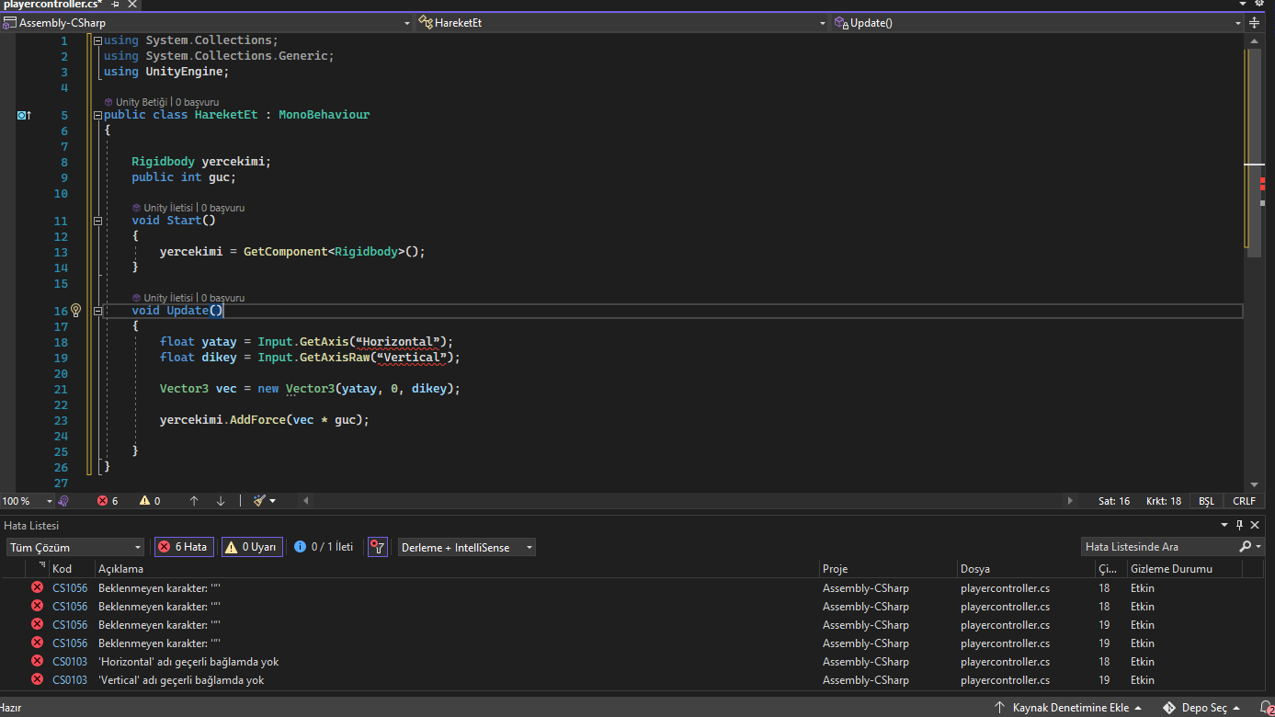Toggle the 6 Hata errors filter
The width and height of the screenshot is (1275, 717).
click(x=183, y=547)
